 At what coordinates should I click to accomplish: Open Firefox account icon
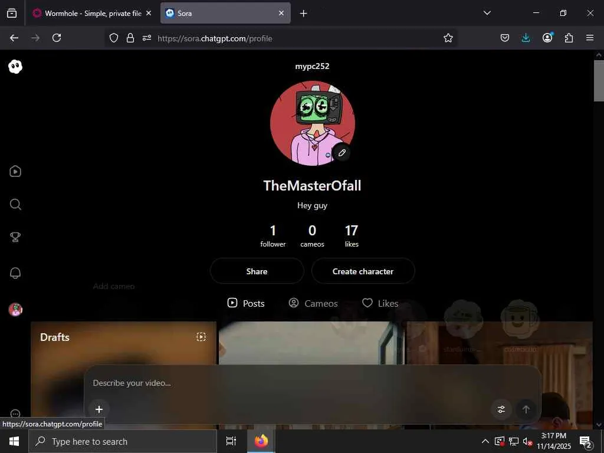point(547,38)
